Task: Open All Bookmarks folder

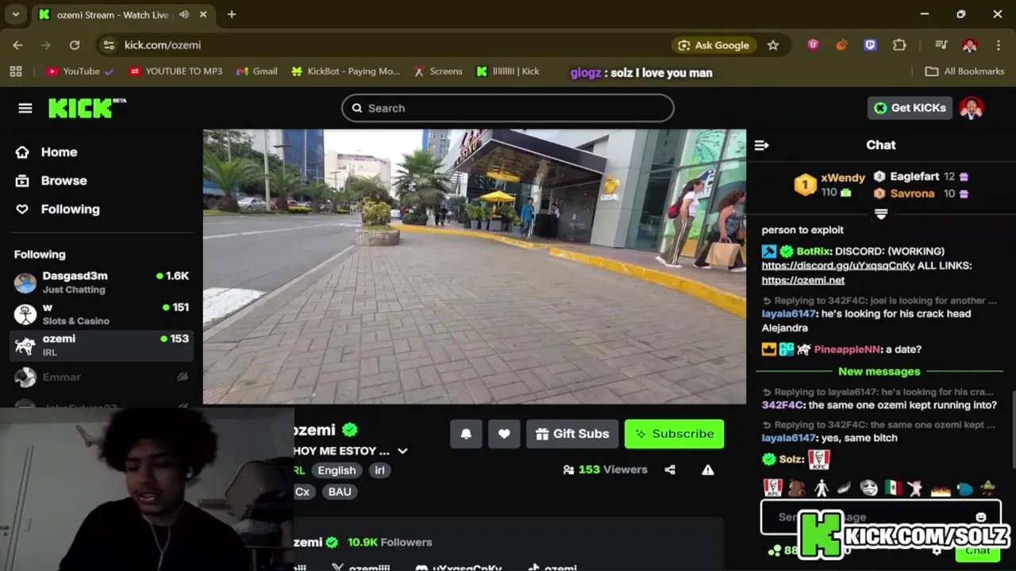Action: pyautogui.click(x=964, y=71)
